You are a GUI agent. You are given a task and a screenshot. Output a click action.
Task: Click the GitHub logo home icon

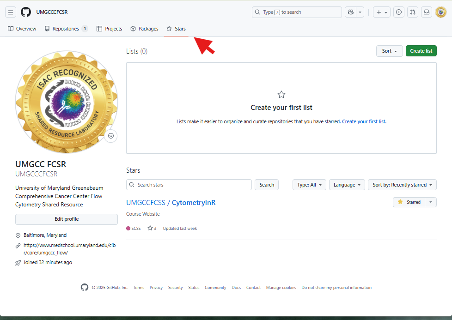(x=26, y=12)
